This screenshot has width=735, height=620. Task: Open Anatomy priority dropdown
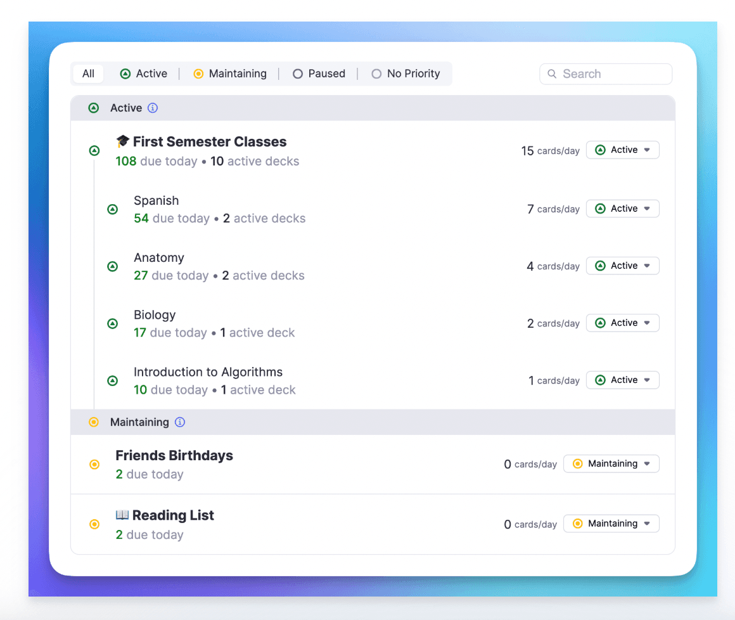(x=622, y=266)
